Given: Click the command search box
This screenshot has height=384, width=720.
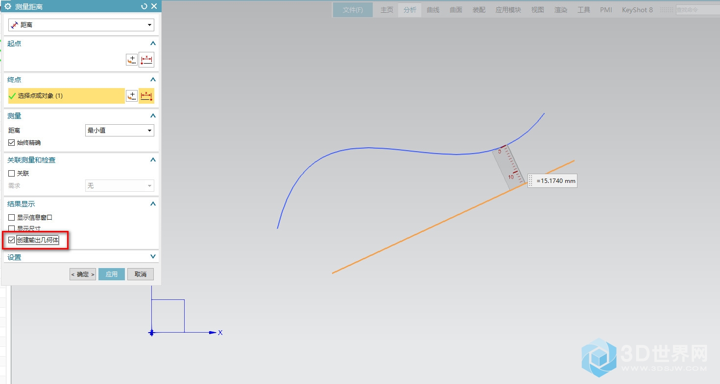Looking at the screenshot, I should 698,10.
